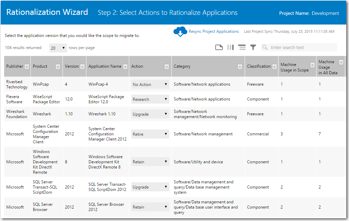Click the magnifier search icon
This screenshot has height=221, width=349.
[x=265, y=47]
